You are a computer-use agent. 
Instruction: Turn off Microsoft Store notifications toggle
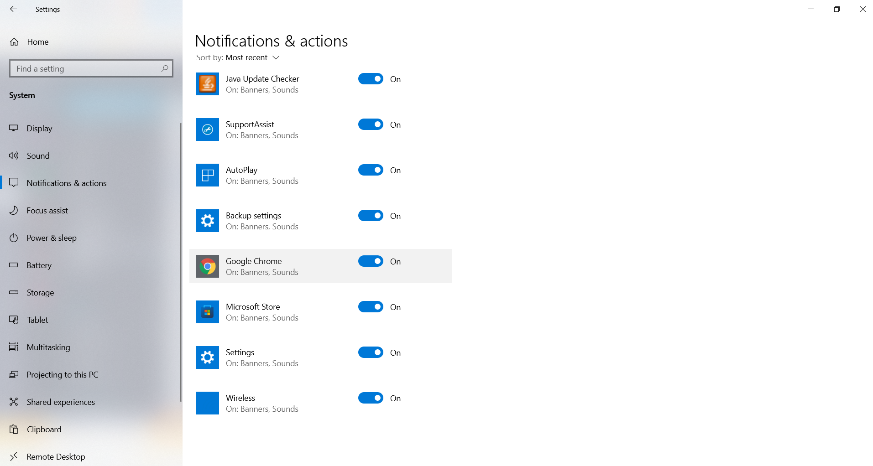371,307
